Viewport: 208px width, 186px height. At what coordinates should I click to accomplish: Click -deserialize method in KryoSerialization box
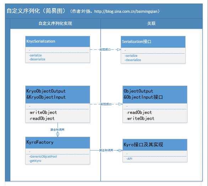click(37, 59)
